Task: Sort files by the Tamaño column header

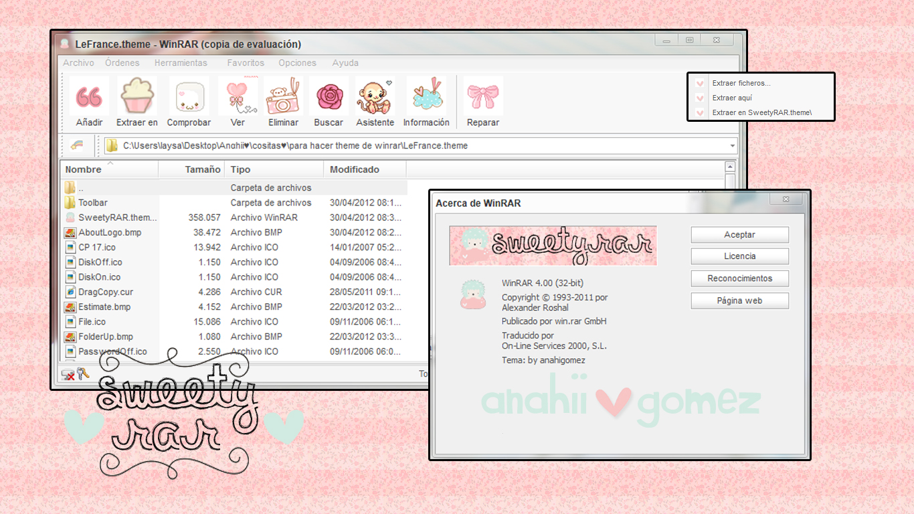Action: [191, 169]
